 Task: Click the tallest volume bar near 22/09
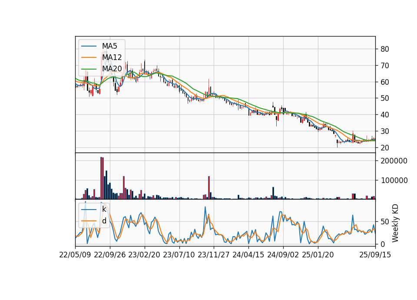point(101,178)
